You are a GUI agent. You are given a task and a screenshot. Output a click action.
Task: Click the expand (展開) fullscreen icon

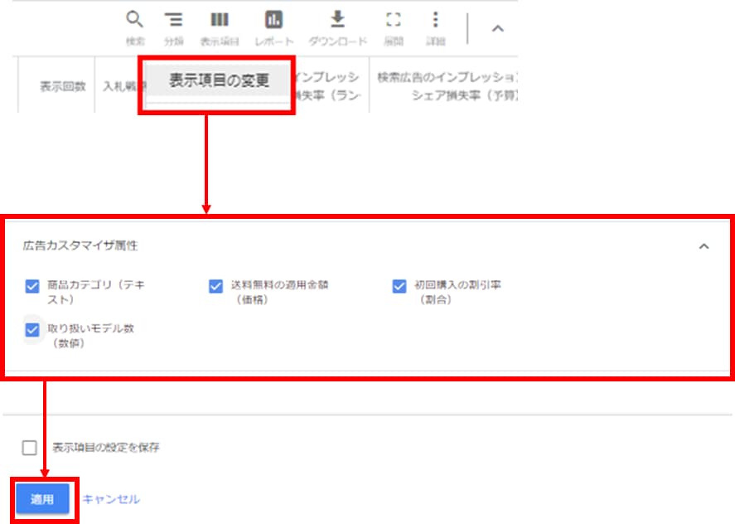click(394, 21)
